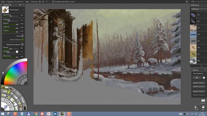
Task: Close the Запись recording panel
Action: pos(205,70)
